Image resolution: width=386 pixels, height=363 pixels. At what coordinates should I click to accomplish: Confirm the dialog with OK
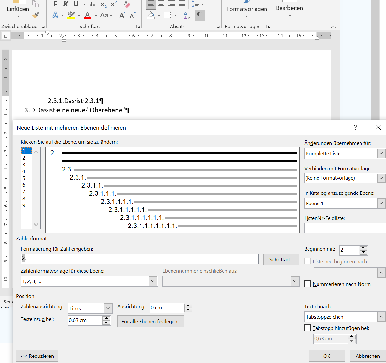tap(327, 356)
